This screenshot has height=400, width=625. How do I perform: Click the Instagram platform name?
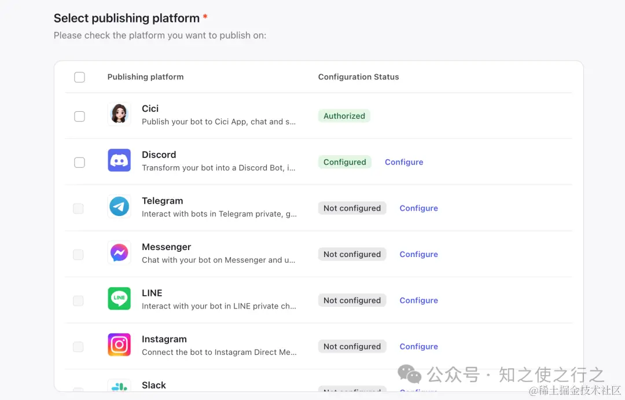pyautogui.click(x=164, y=339)
